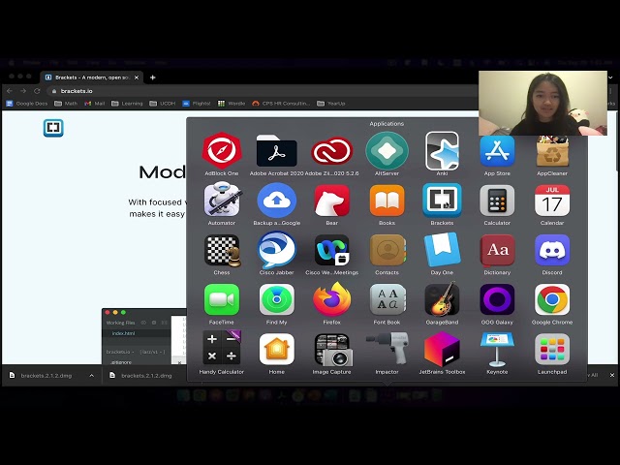Screen dimensions: 620x465
Task: Launch Cisco Webex Meetings
Action: 331,251
